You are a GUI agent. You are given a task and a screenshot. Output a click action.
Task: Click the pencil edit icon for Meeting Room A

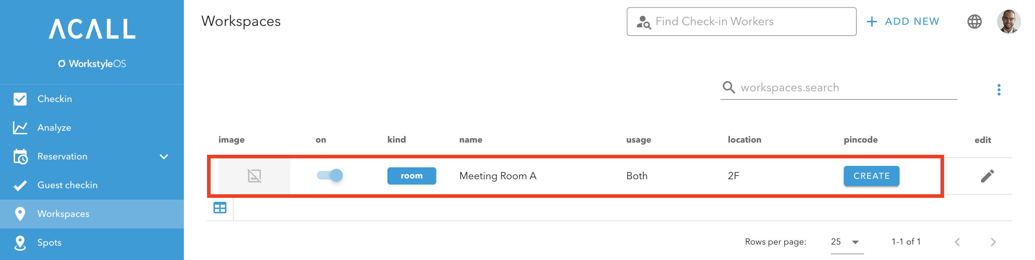(987, 176)
